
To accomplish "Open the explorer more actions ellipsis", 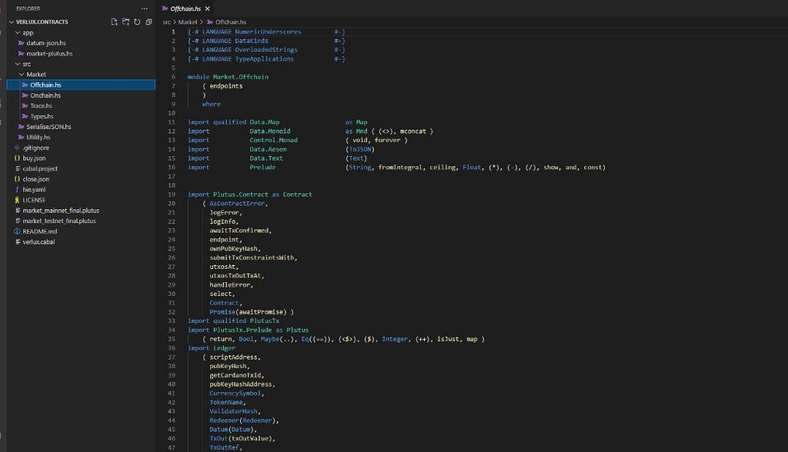I will pyautogui.click(x=145, y=8).
